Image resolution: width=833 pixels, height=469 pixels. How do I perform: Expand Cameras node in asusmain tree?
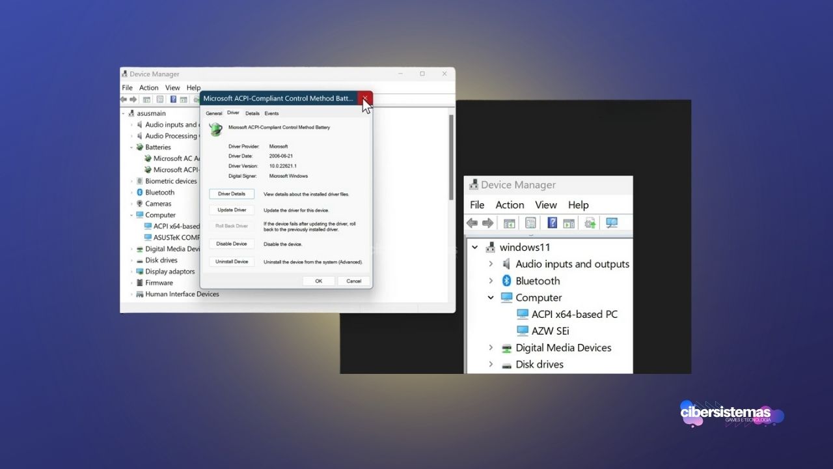pos(131,204)
